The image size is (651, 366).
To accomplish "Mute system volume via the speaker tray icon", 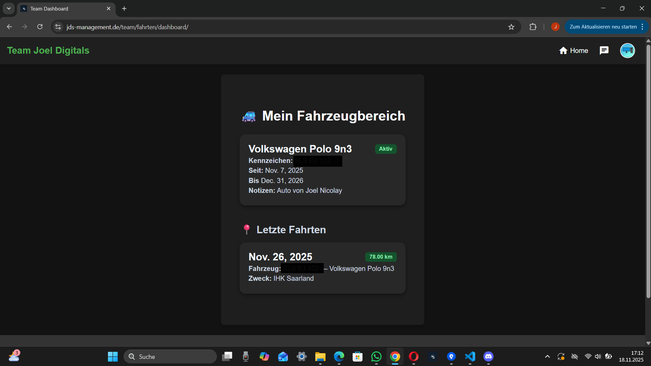I will pyautogui.click(x=598, y=356).
